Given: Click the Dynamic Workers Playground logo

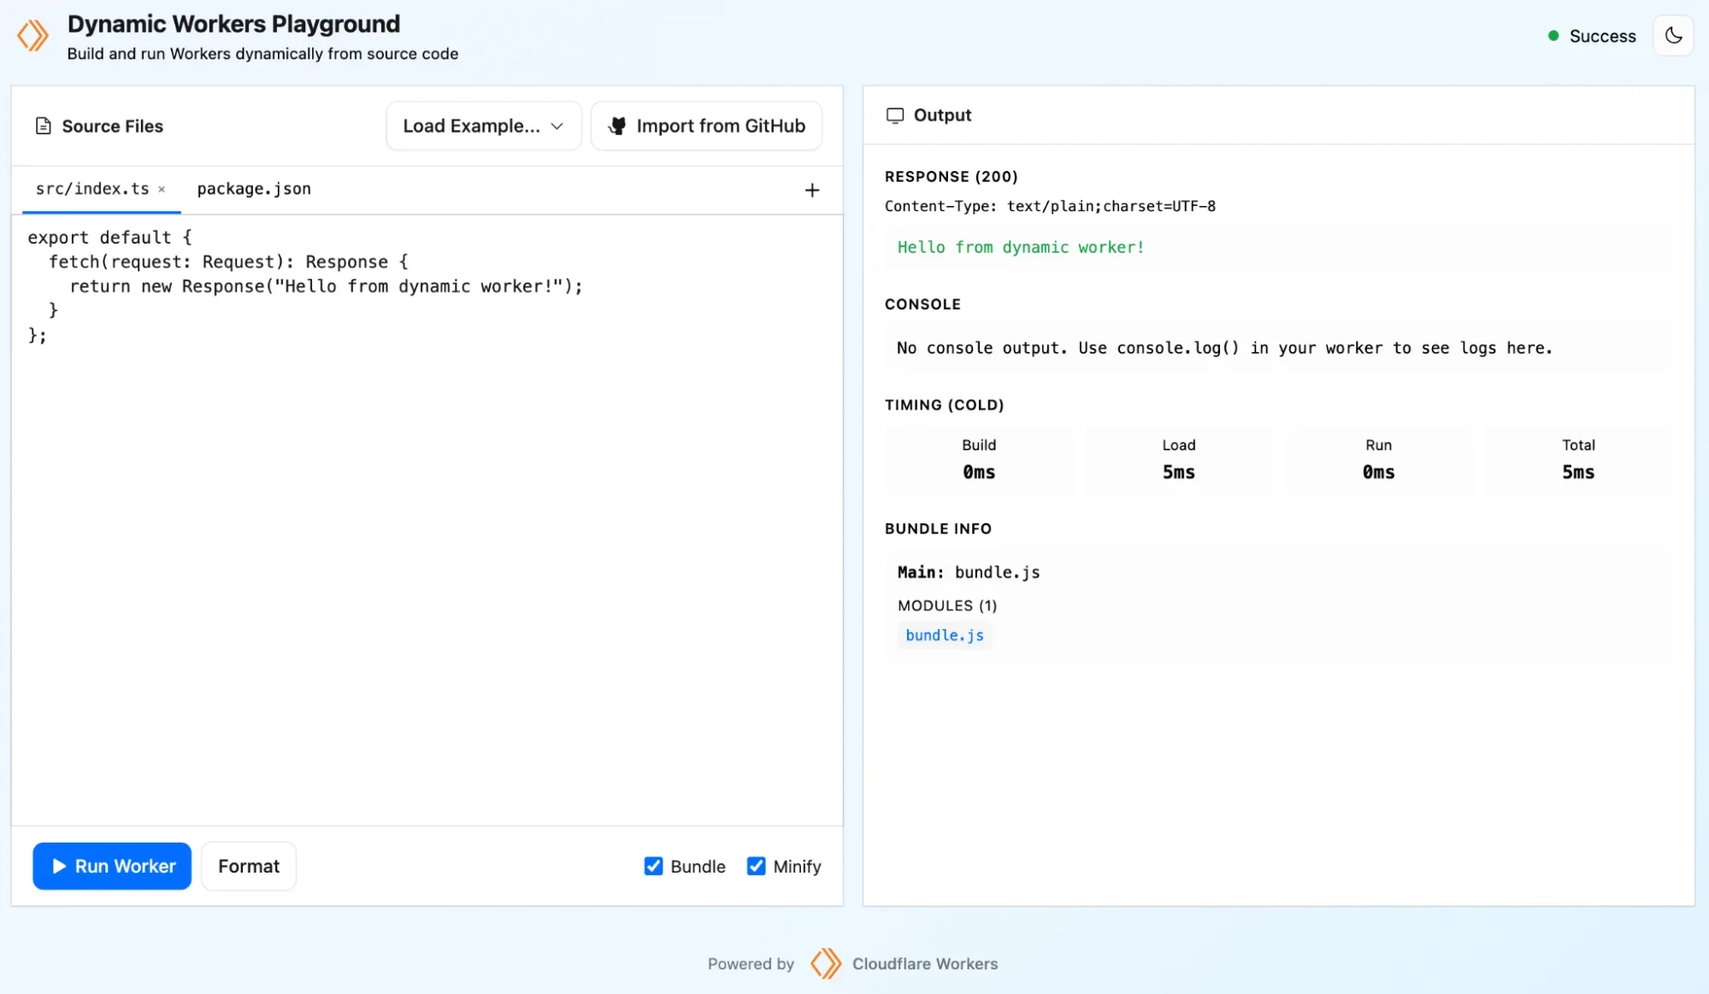Looking at the screenshot, I should (33, 35).
